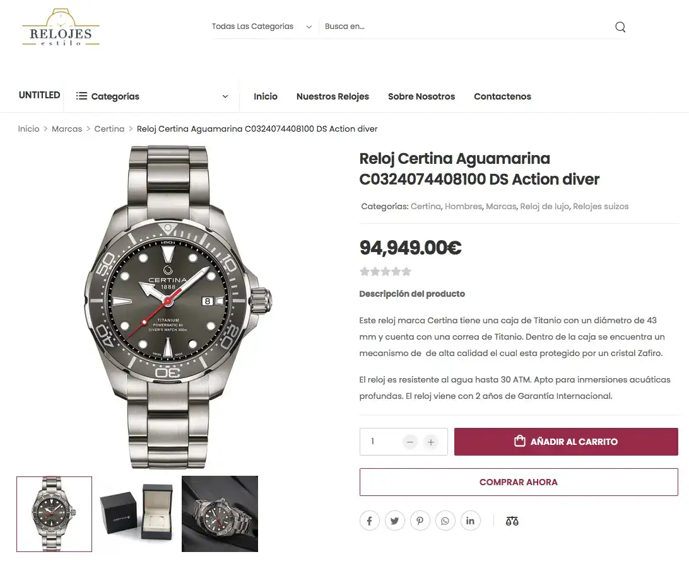Expand the Categorías menu
The height and width of the screenshot is (564, 689).
(x=151, y=96)
